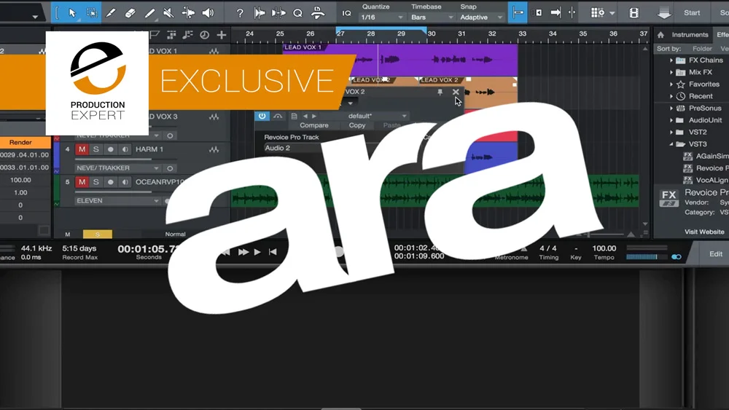Viewport: 729px width, 410px height.
Task: Click the clock icon above the track list
Action: coord(205,35)
